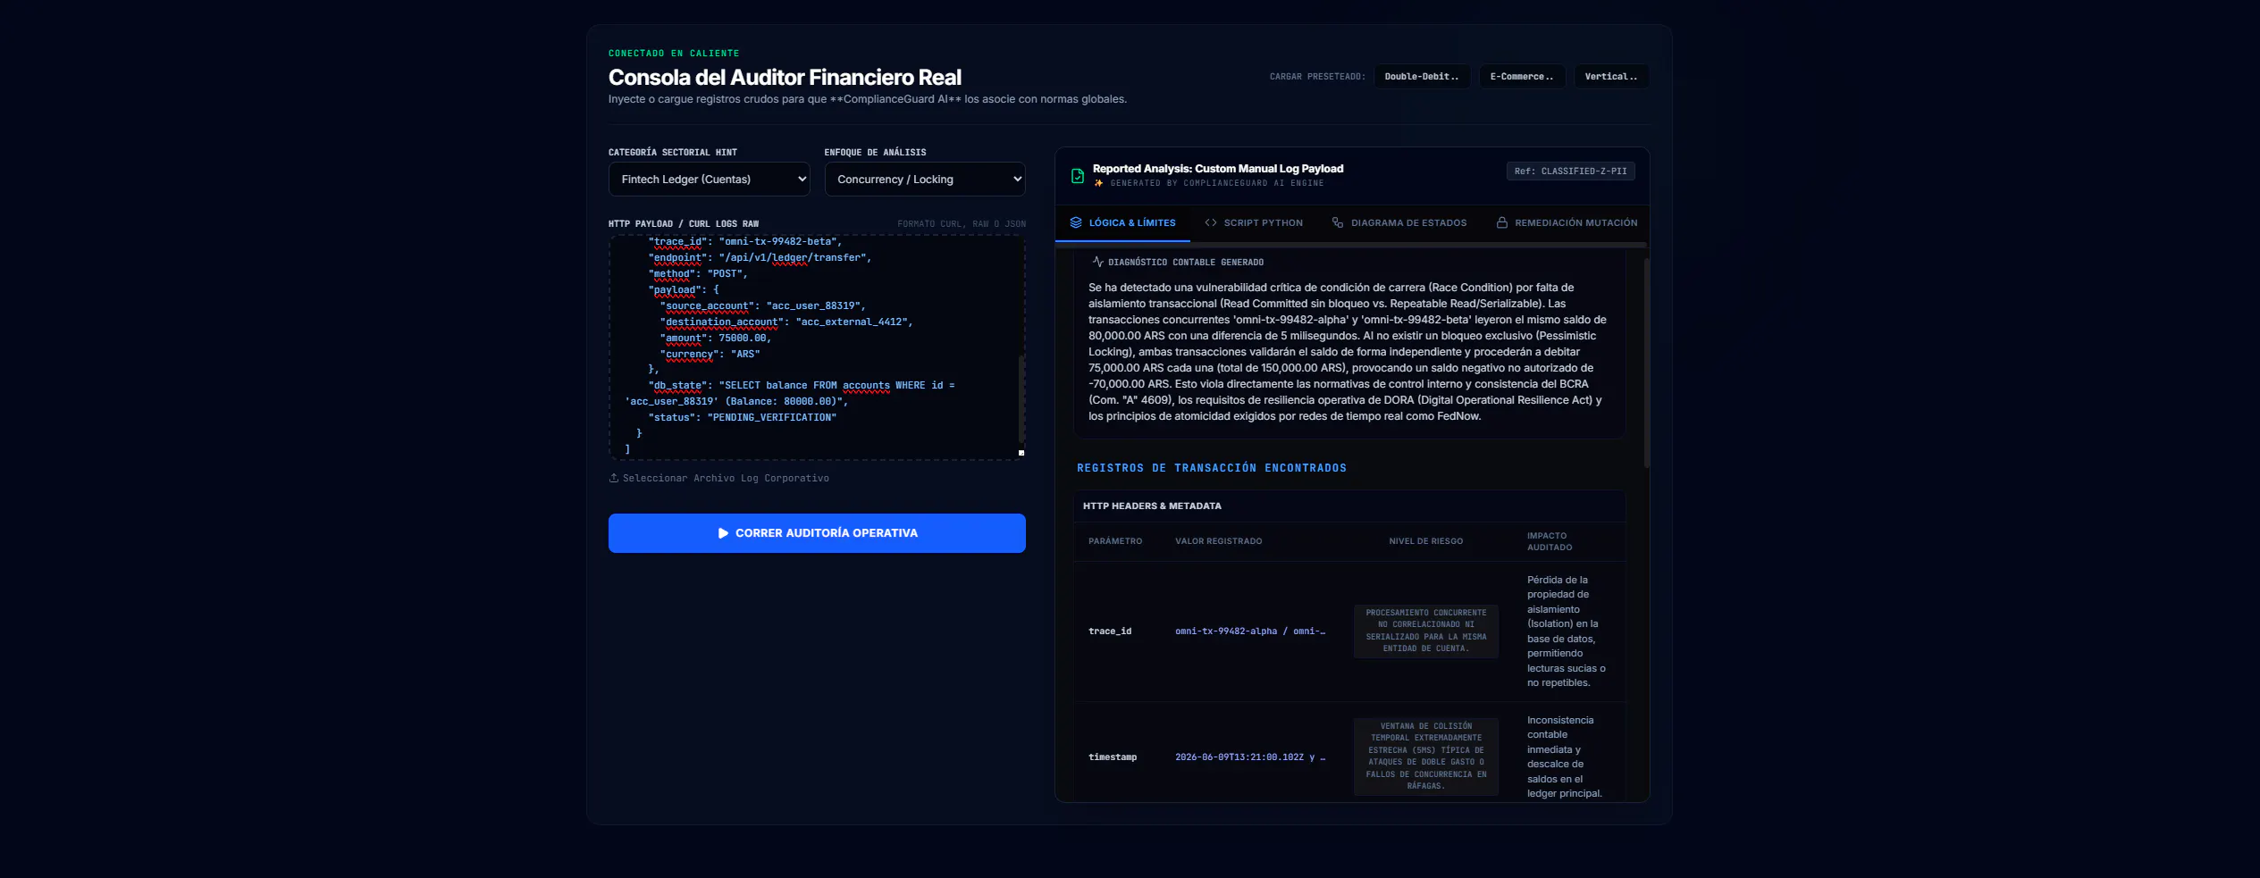Open the Enfoque de Análisis dropdown
2260x878 pixels.
[x=925, y=179]
